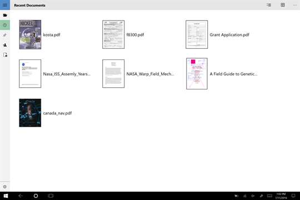
Task: Open the more options ellipsis menu
Action: tap(295, 6)
